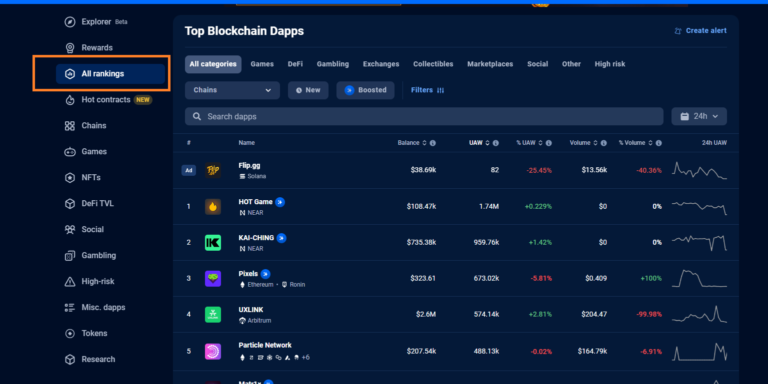The height and width of the screenshot is (384, 768).
Task: Open the UXLINK dapp name link
Action: click(251, 310)
